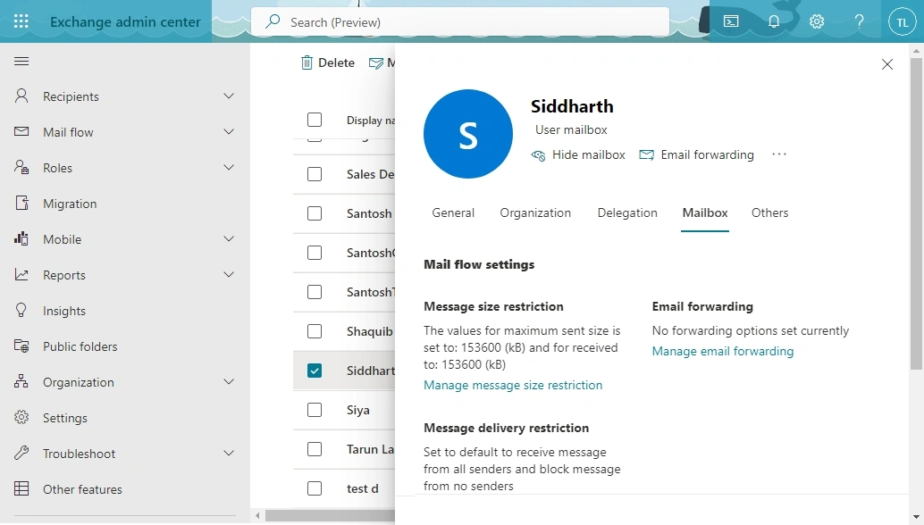Click Siddharth's blue S avatar

468,134
